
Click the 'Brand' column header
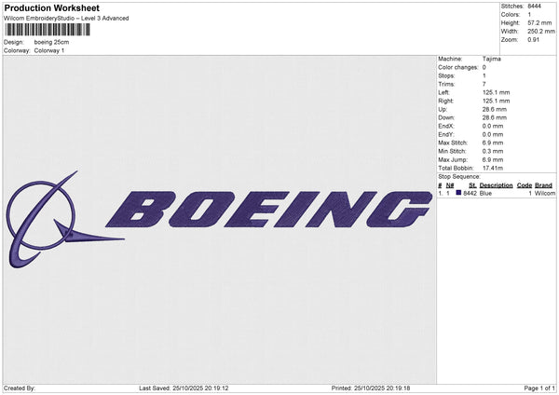pyautogui.click(x=543, y=185)
